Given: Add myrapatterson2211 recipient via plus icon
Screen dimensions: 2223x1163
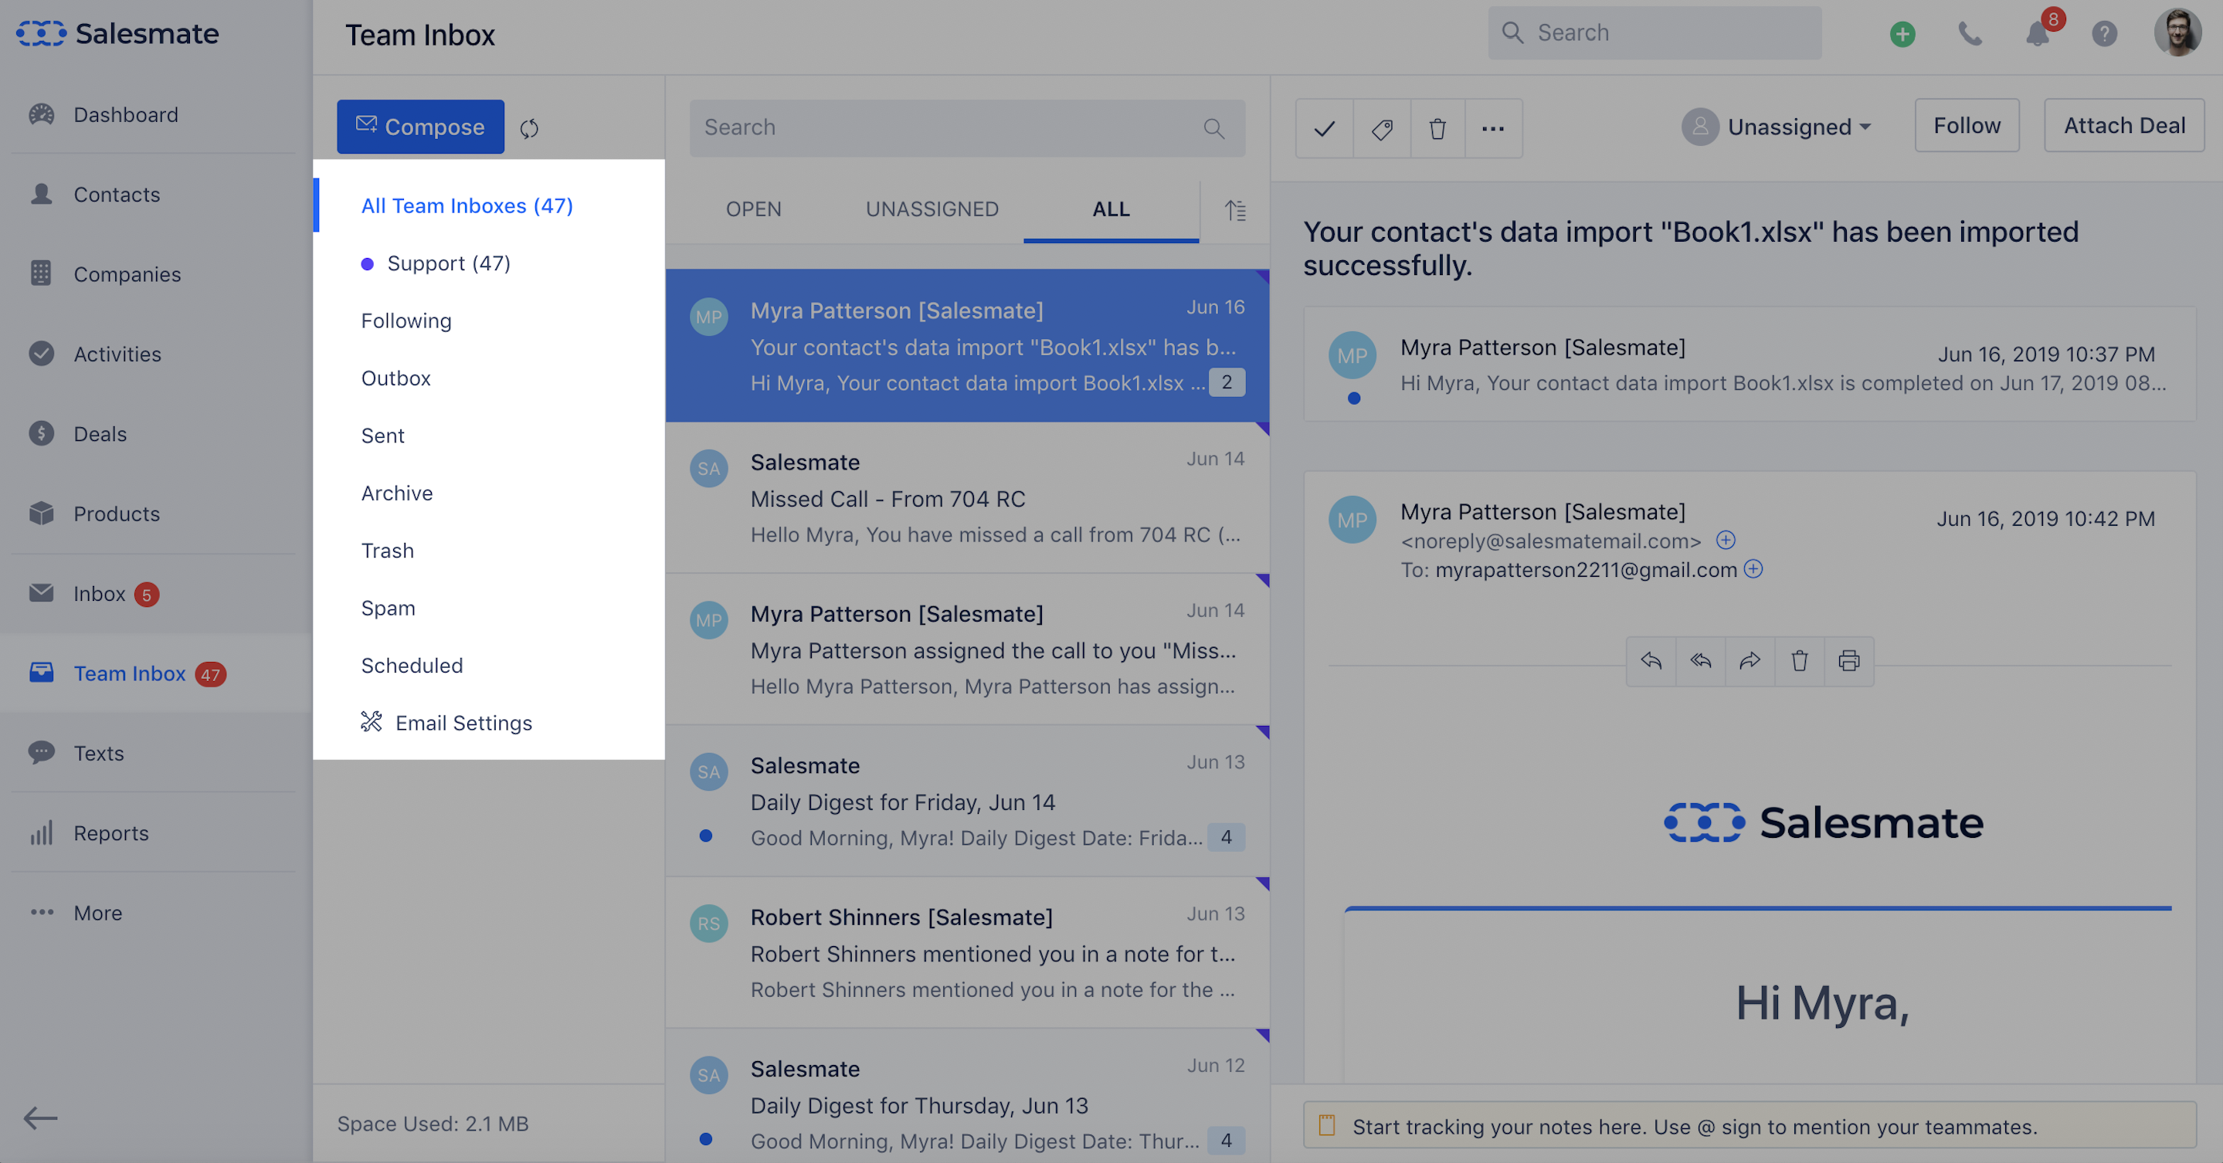Looking at the screenshot, I should pos(1753,568).
